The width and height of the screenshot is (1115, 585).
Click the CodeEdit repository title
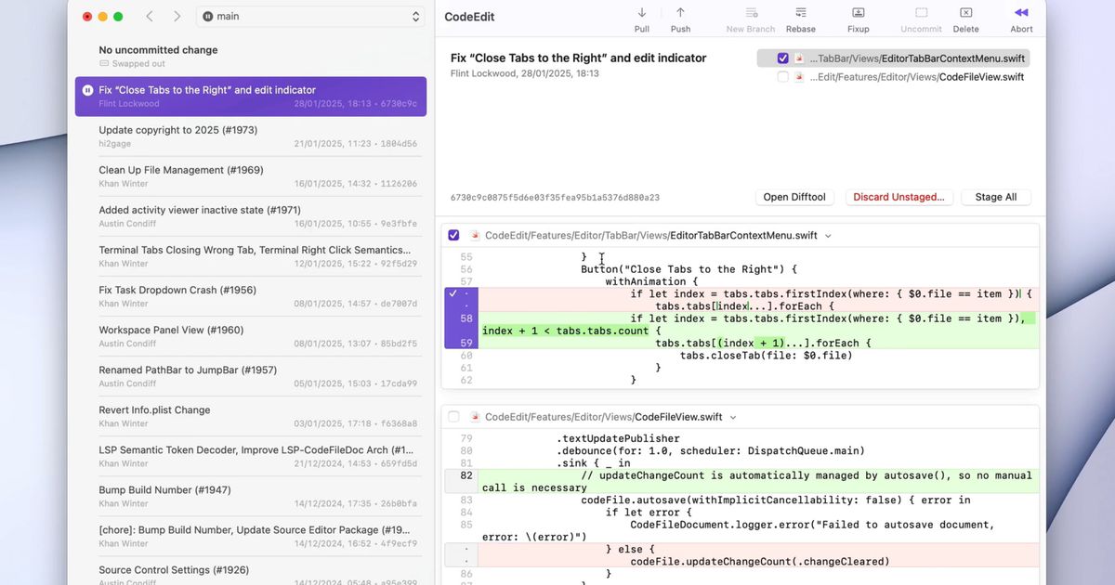point(469,17)
